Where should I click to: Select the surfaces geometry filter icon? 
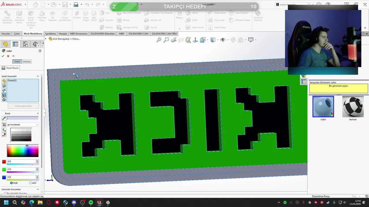(x=4, y=90)
